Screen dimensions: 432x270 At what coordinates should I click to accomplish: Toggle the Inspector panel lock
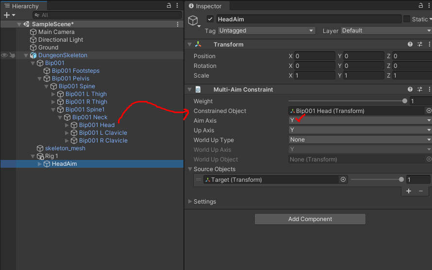(421, 5)
